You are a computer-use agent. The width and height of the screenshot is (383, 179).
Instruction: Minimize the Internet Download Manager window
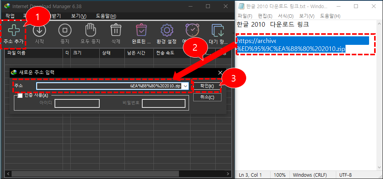(x=191, y=6)
